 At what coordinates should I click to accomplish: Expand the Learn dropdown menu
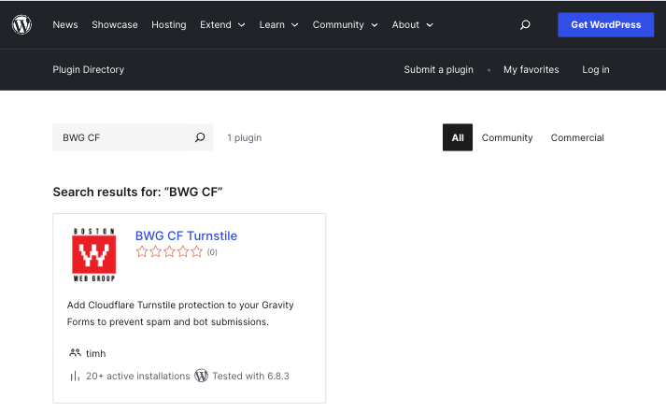point(280,25)
